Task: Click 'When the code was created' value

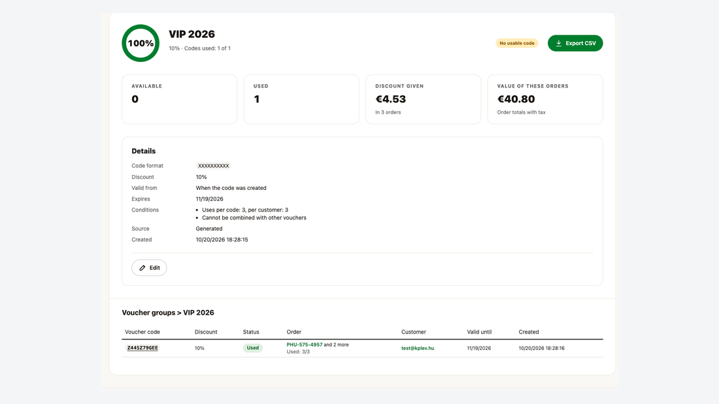Action: [231, 188]
